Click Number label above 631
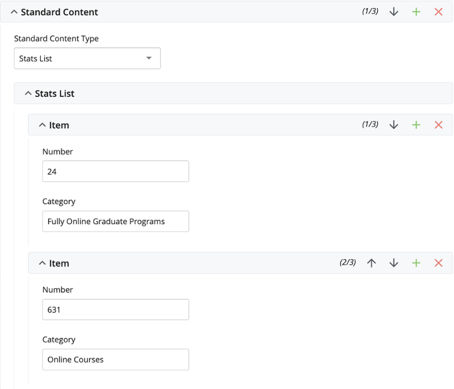454x389 pixels. point(58,290)
